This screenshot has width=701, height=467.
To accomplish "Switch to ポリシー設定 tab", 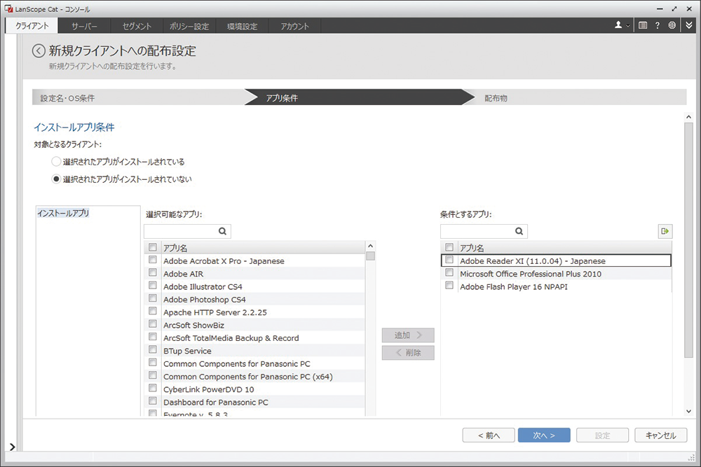I will 189,26.
